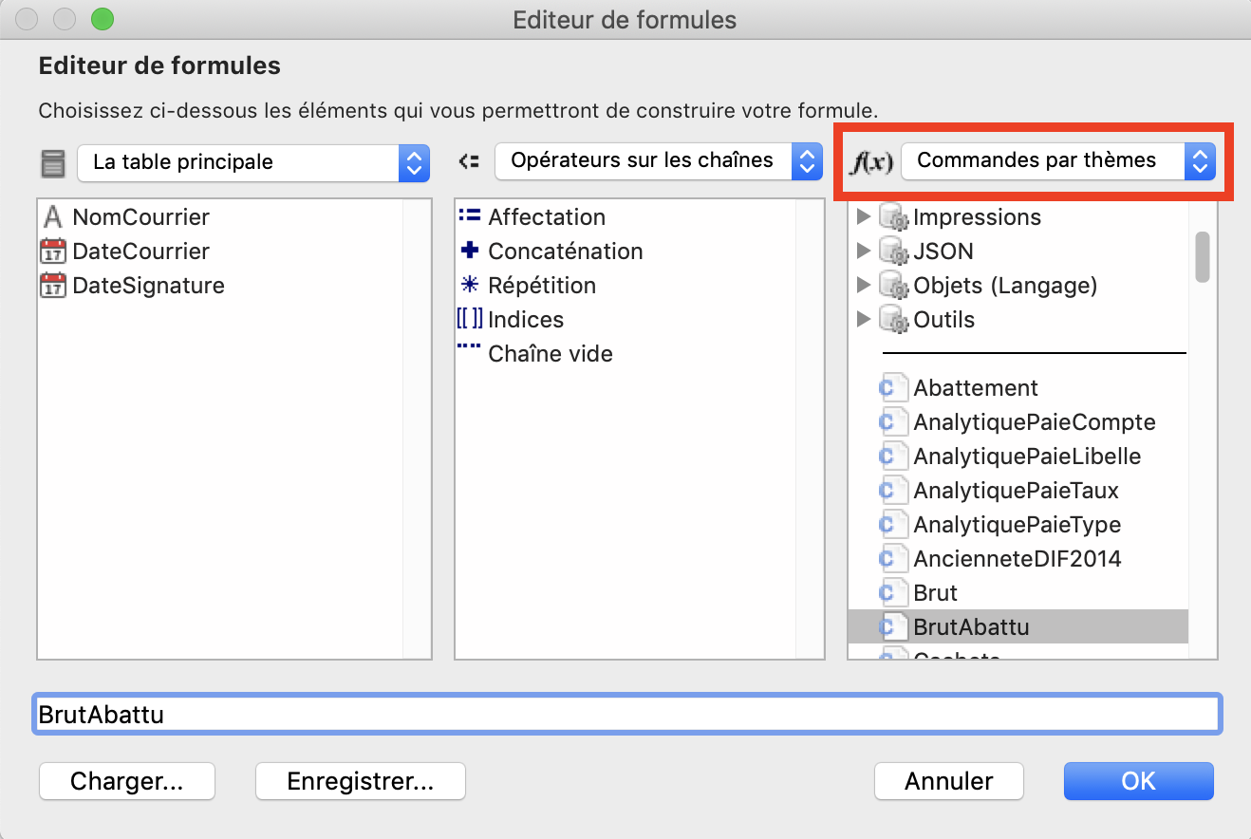Image resolution: width=1251 pixels, height=839 pixels.
Task: Click the Chaîne vide quotes icon
Action: [x=469, y=347]
